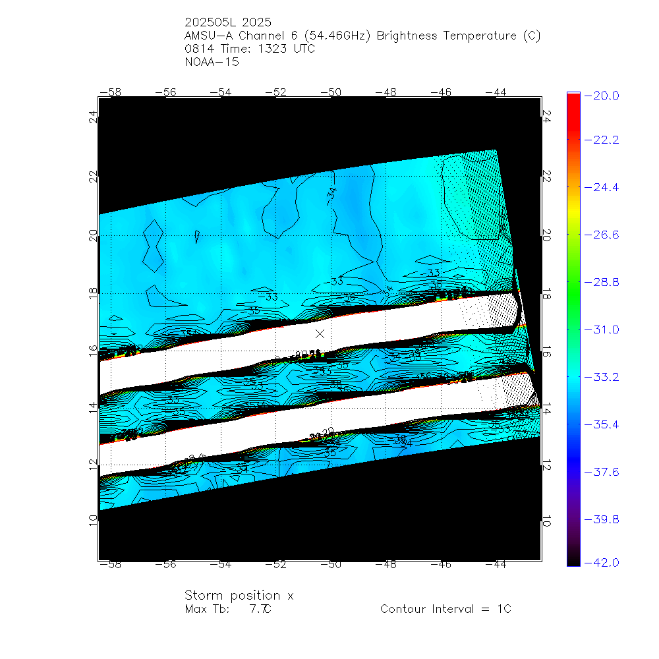Click the storm position X marker on map

[x=320, y=334]
